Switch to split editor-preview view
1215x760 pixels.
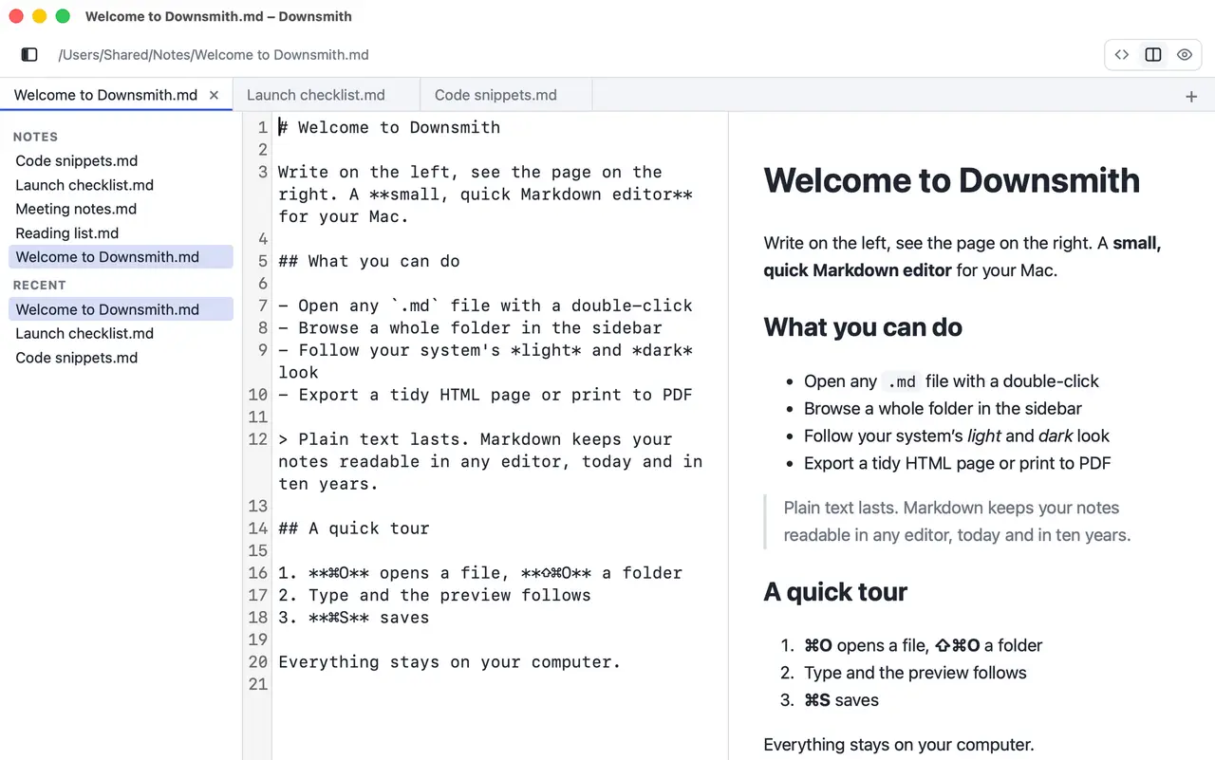pos(1153,55)
